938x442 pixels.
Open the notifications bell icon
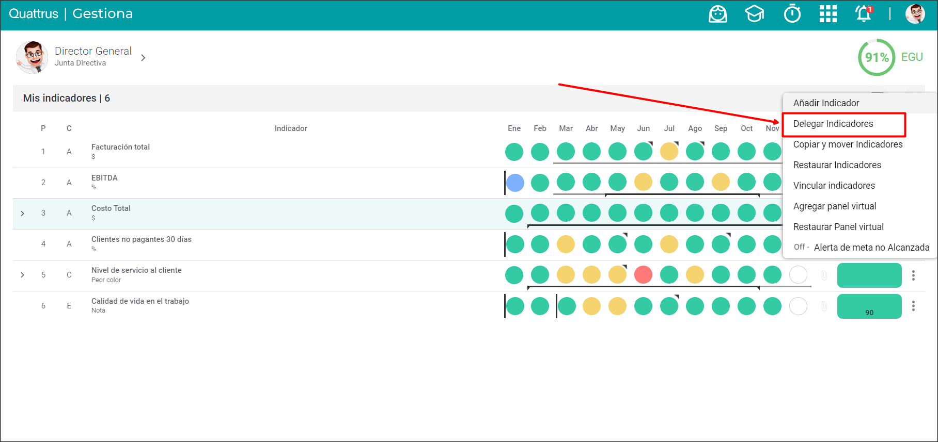pos(864,14)
